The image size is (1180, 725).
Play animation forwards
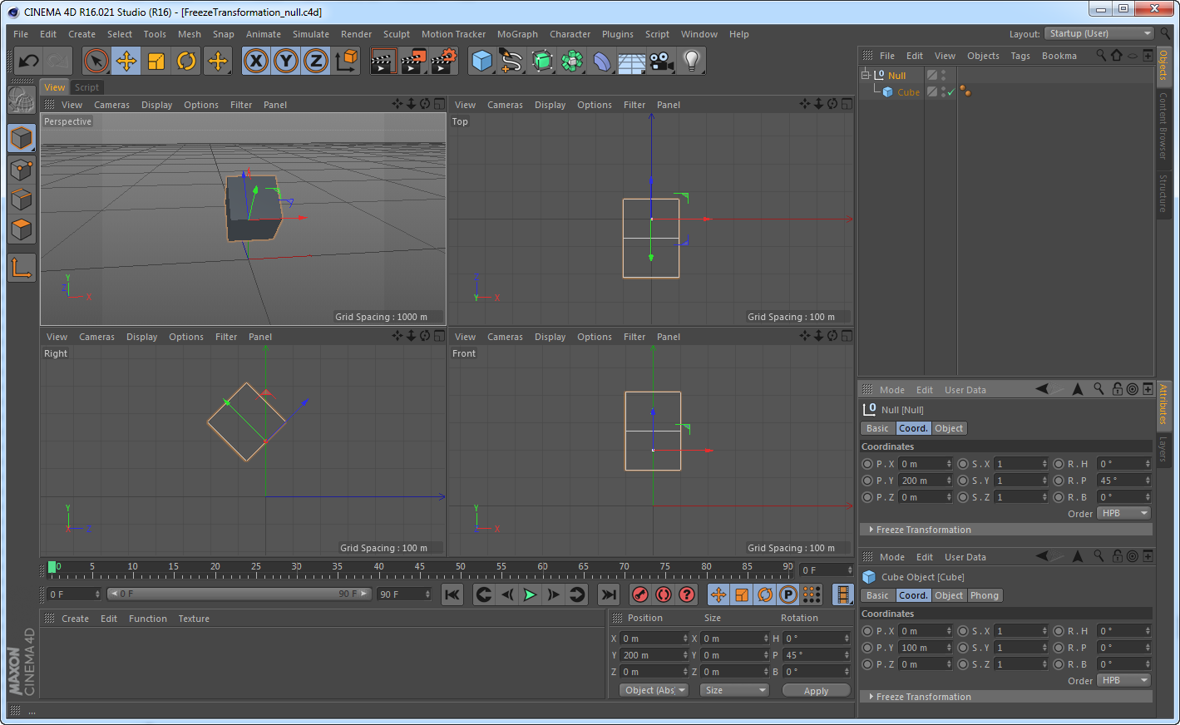(530, 594)
